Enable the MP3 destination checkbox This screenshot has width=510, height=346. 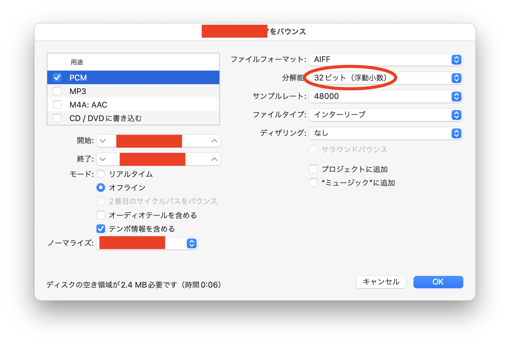click(57, 91)
